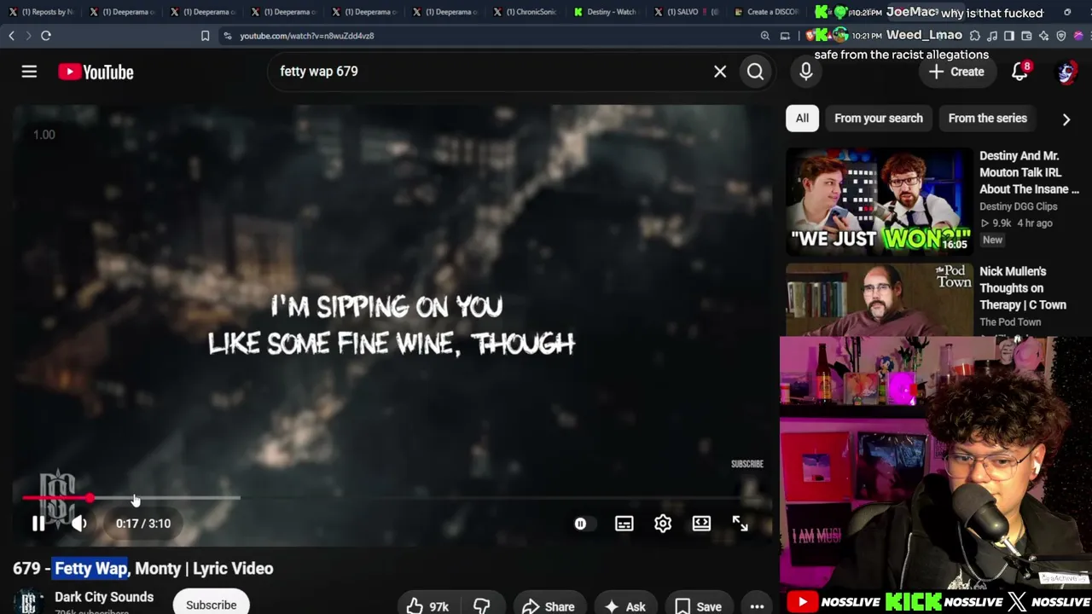Select 'From the series' chip

click(x=988, y=119)
